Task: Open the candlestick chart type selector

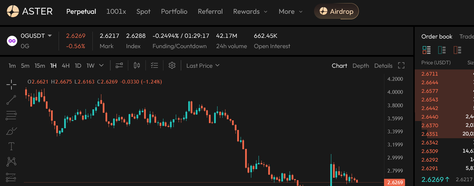Action: coord(137,65)
